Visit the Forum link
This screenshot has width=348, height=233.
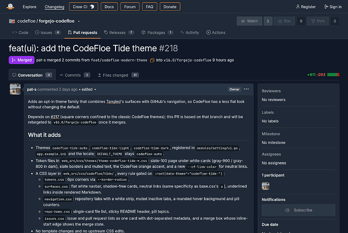pos(130,7)
